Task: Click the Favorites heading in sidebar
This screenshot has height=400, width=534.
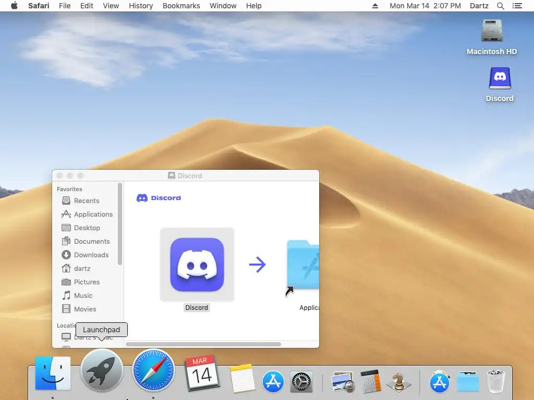Action: (69, 189)
